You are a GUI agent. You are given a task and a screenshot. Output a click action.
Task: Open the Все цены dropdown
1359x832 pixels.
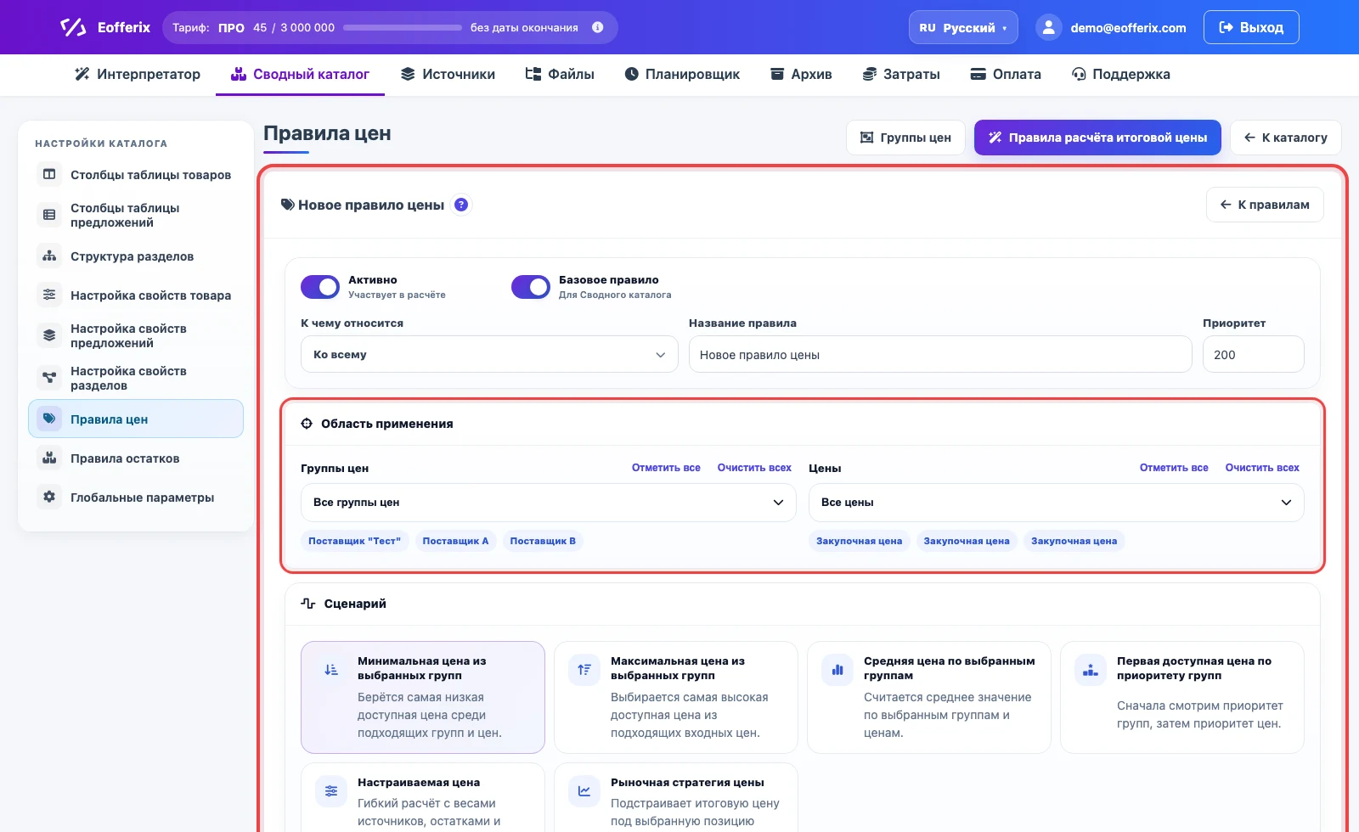click(x=1056, y=503)
